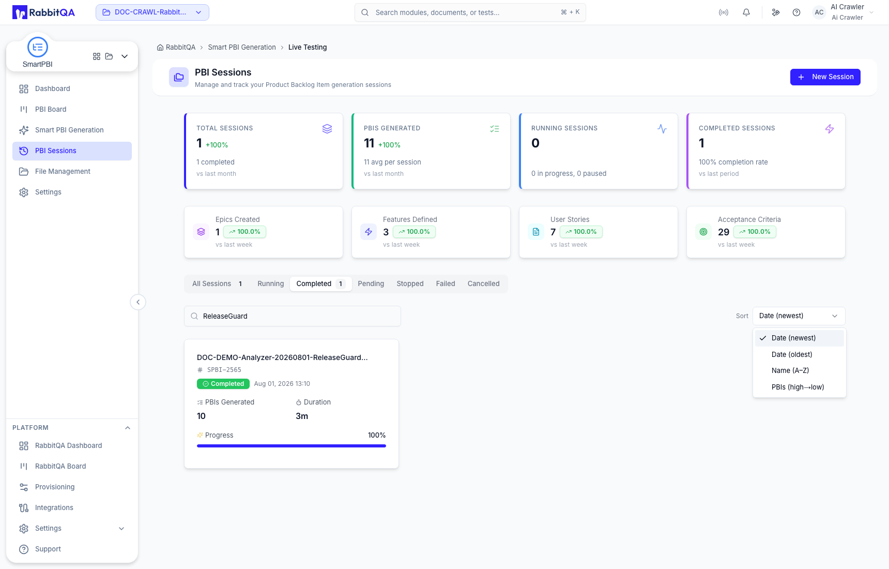Open PBI Sessions in the sidebar
The width and height of the screenshot is (889, 569).
click(72, 151)
